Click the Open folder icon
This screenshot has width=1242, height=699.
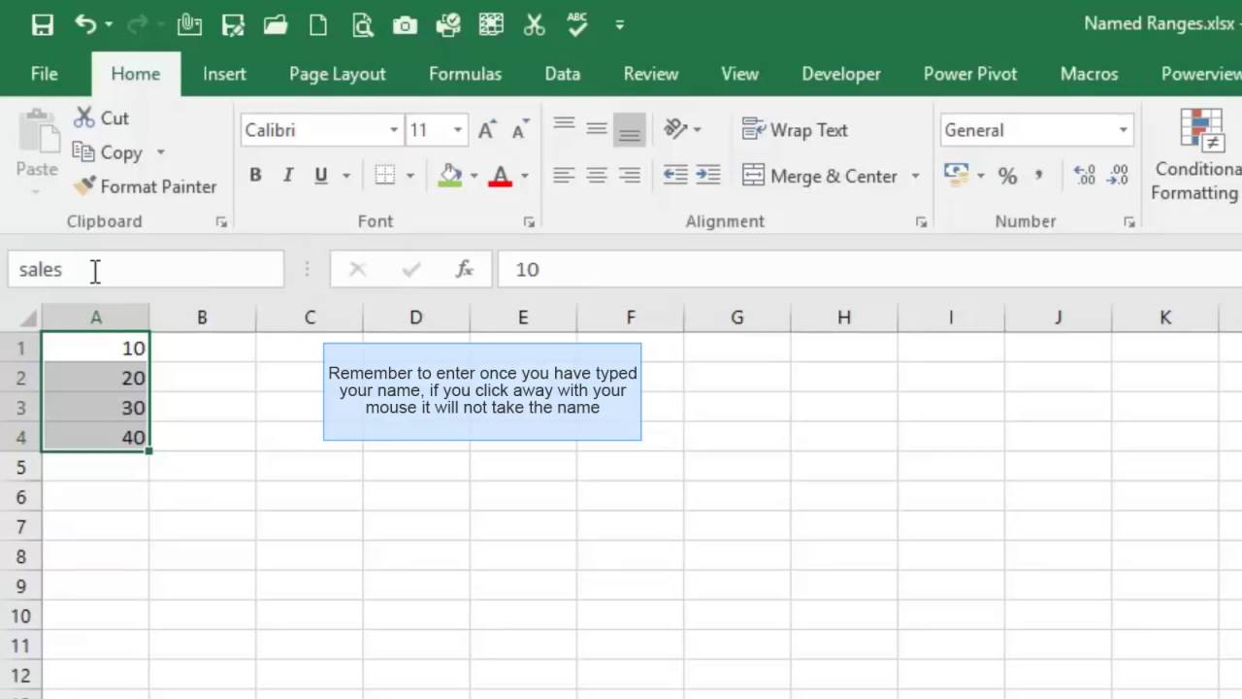[x=276, y=24]
